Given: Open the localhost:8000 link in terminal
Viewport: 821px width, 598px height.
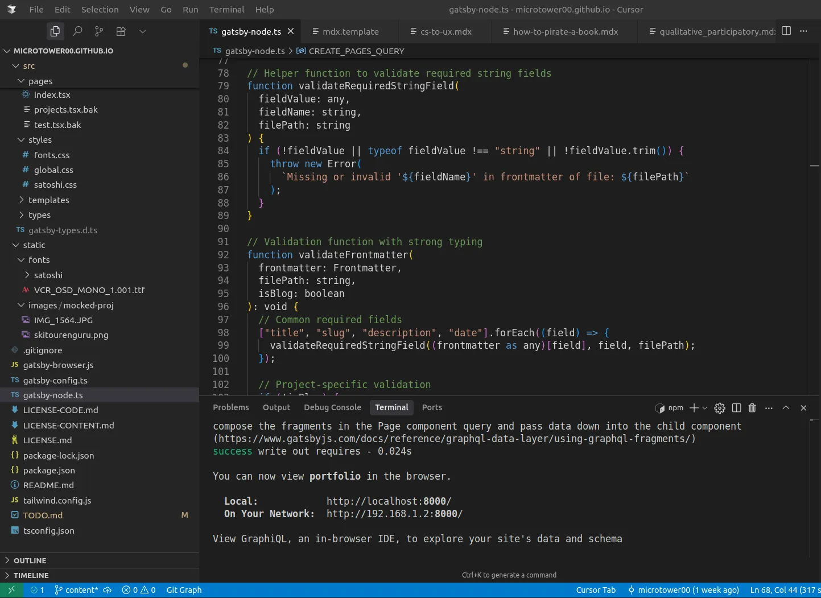Looking at the screenshot, I should pos(389,501).
